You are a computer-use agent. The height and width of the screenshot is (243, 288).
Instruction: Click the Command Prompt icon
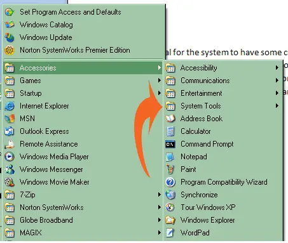click(x=170, y=144)
